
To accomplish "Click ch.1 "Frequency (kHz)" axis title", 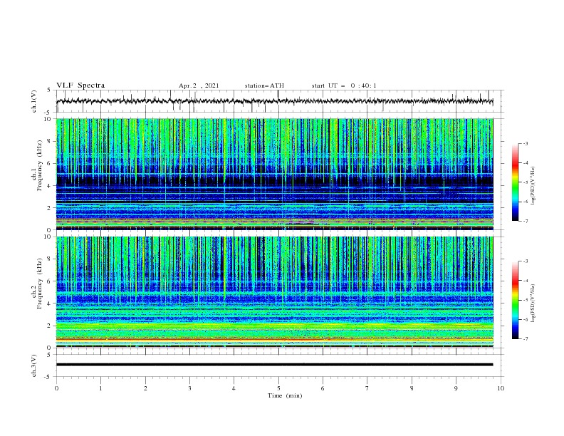I will [x=40, y=166].
